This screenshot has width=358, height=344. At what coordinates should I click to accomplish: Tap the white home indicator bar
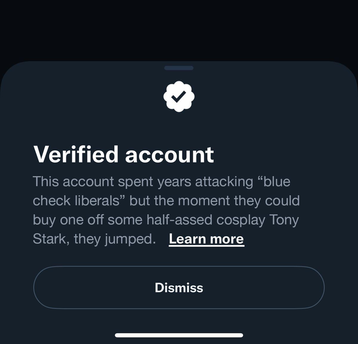point(179,335)
